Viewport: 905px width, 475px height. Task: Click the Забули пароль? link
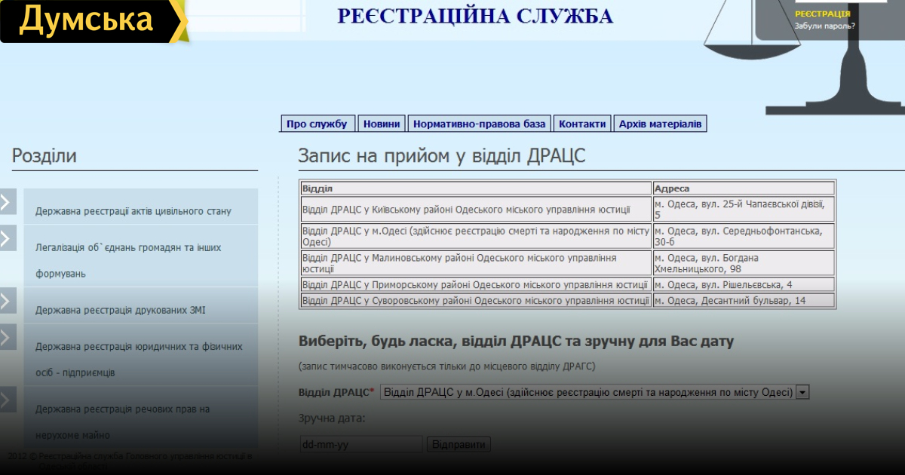pos(824,26)
